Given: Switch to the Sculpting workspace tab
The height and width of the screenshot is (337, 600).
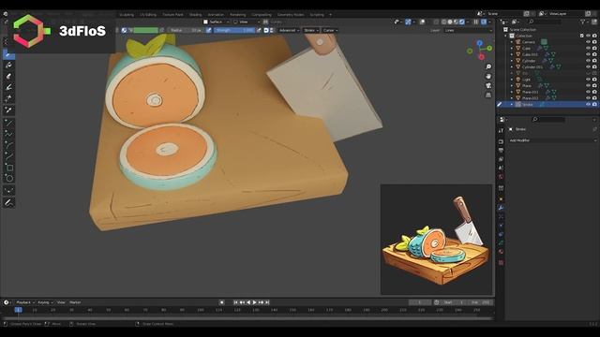Looking at the screenshot, I should click(x=127, y=15).
